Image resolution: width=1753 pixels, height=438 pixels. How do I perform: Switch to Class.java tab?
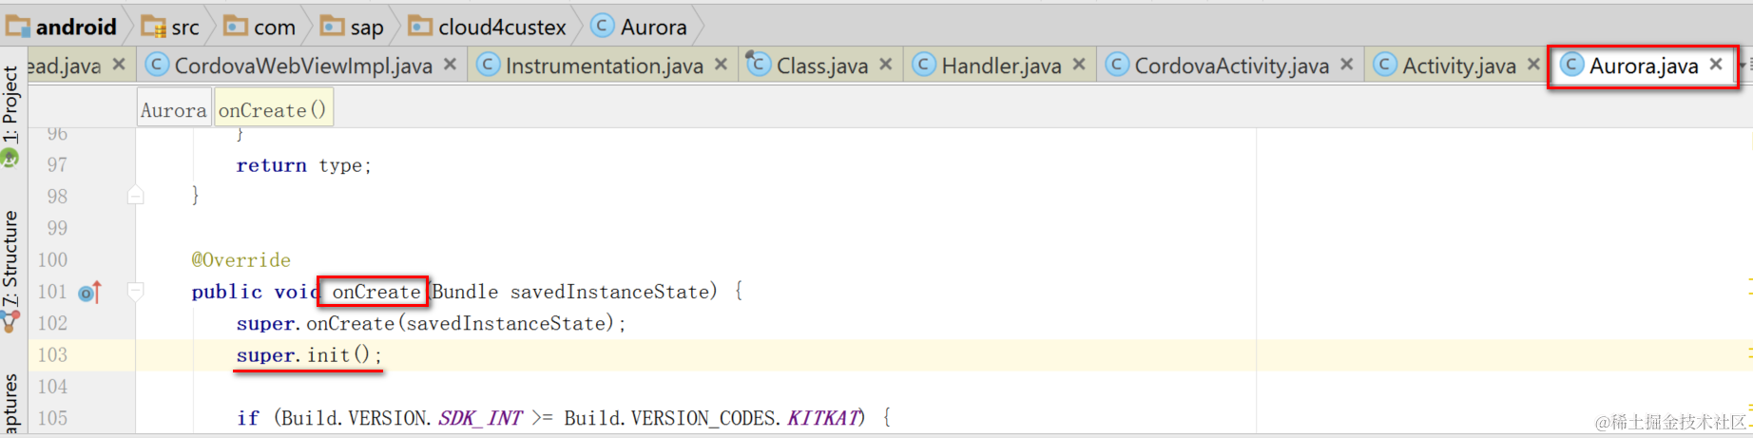822,66
